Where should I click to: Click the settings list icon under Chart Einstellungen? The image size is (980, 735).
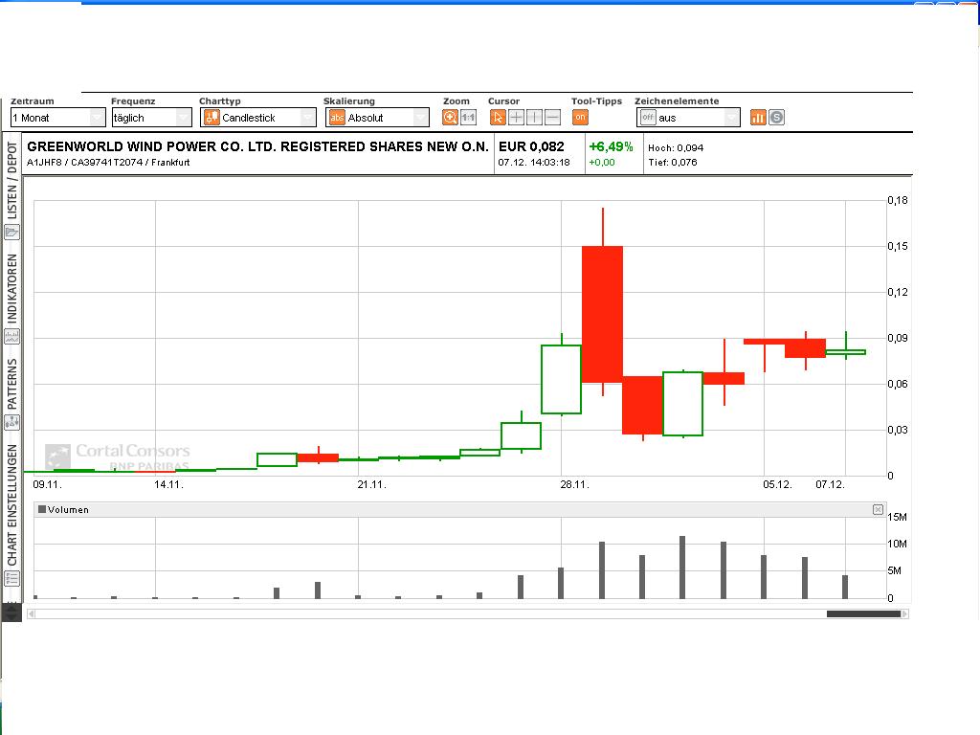(x=11, y=579)
